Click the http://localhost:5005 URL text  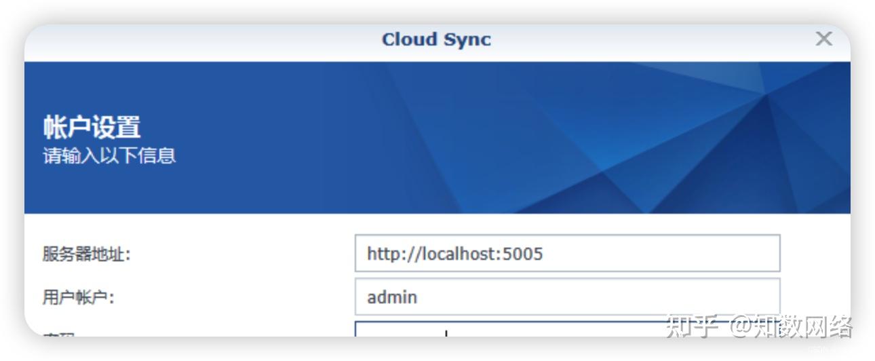pyautogui.click(x=454, y=254)
